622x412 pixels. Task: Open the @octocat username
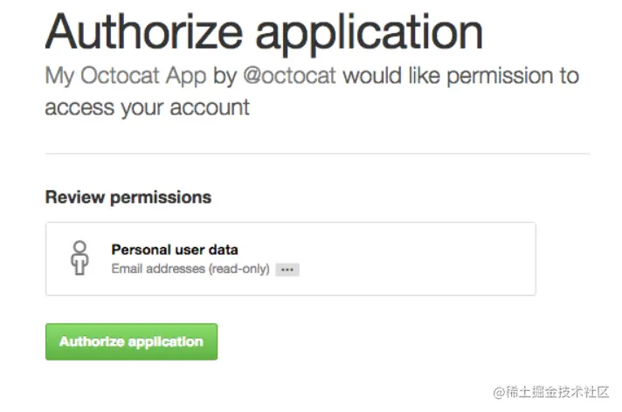pos(288,76)
